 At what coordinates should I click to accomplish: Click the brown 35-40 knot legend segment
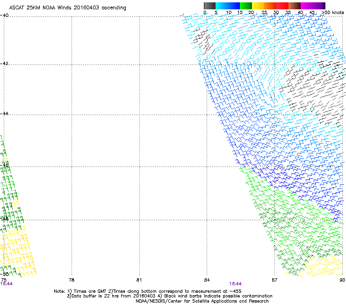click(295, 6)
